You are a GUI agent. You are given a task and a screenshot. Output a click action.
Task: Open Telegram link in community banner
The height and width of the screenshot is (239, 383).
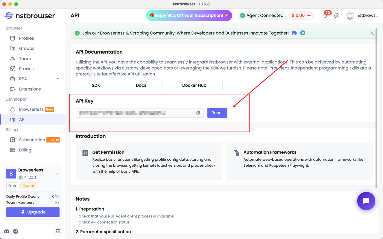coord(303,33)
